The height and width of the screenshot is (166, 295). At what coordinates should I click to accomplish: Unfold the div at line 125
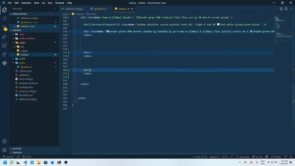tap(70, 53)
